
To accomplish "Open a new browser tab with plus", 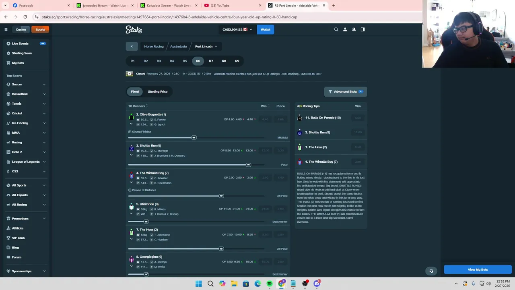I will (x=333, y=6).
